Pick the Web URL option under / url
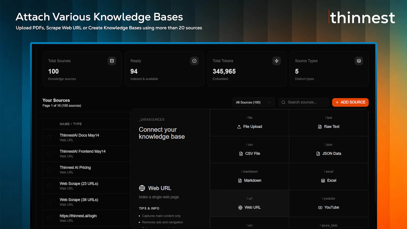The height and width of the screenshot is (229, 407). coord(250,204)
